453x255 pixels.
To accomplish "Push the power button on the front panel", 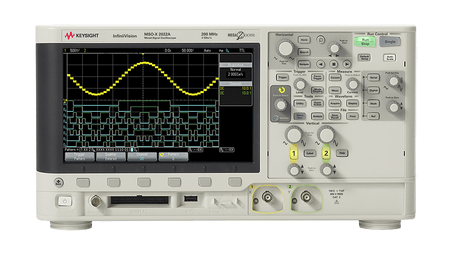I will tap(65, 201).
